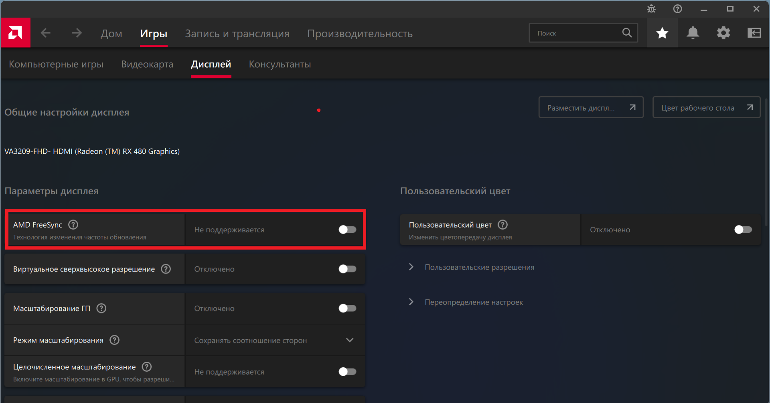
Task: Switch to Видеокарта subtab
Action: click(147, 64)
